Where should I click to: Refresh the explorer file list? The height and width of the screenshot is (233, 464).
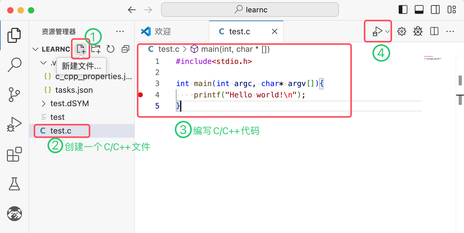[x=111, y=49]
